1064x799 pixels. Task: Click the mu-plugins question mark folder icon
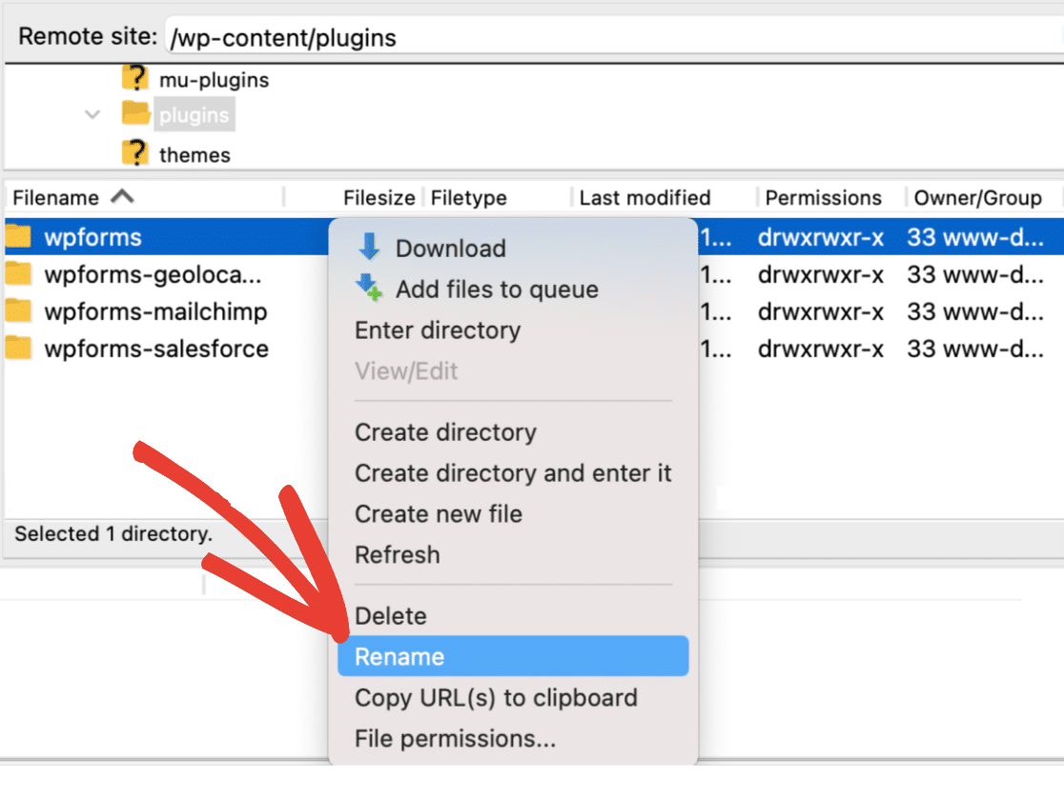click(x=136, y=79)
